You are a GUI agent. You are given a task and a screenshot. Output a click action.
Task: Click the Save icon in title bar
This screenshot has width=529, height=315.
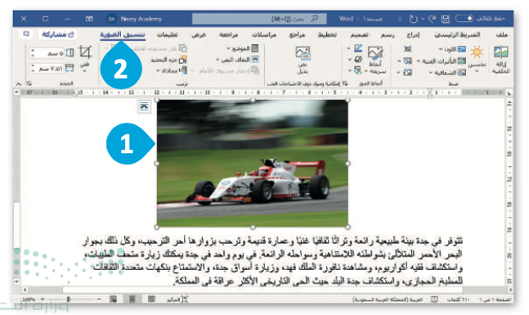click(446, 19)
